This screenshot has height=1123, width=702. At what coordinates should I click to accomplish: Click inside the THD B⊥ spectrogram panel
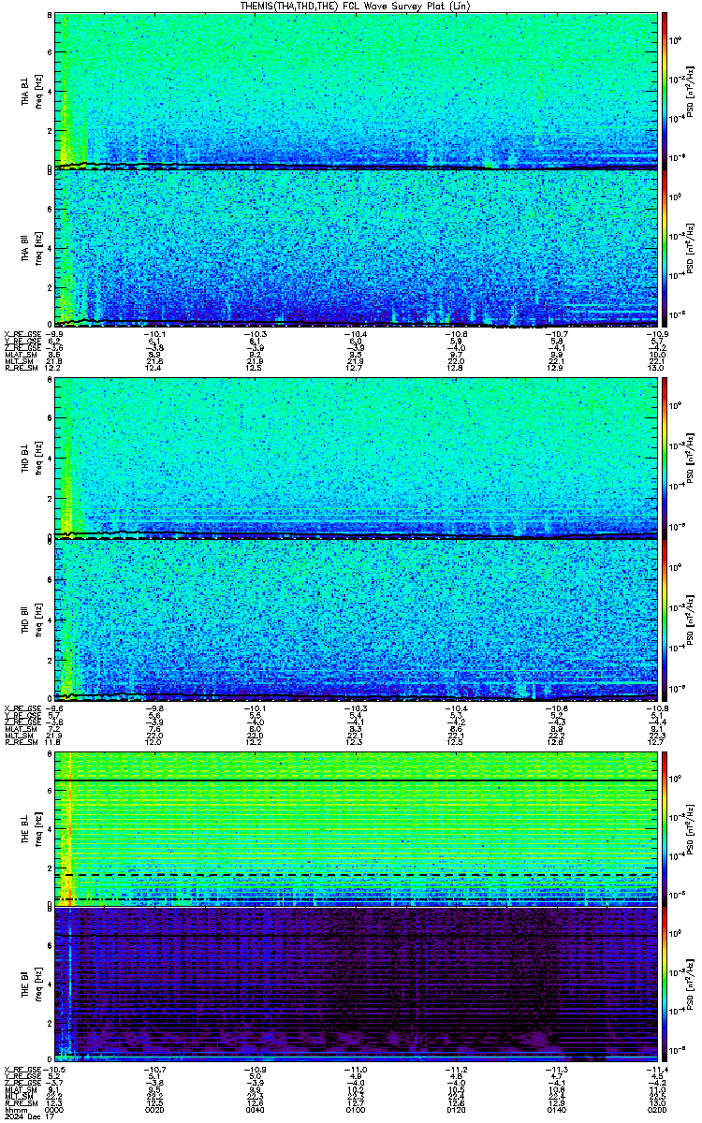(356, 459)
